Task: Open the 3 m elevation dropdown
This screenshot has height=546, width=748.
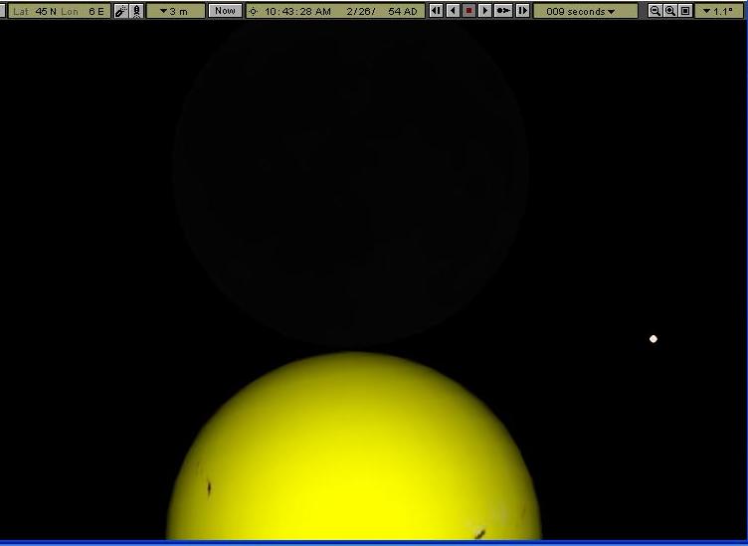Action: pos(175,11)
